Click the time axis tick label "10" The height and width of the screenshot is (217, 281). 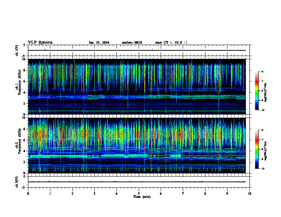coord(249,194)
